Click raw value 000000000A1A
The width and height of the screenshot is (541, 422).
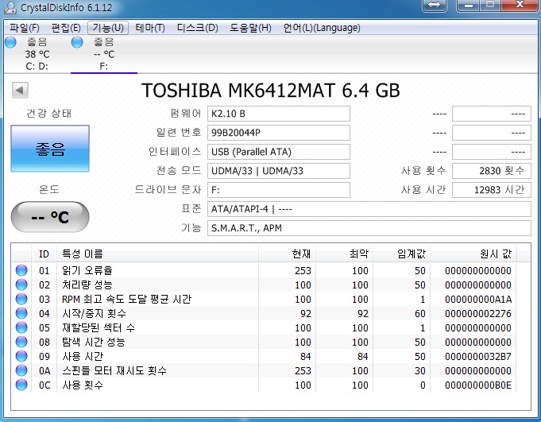[478, 299]
